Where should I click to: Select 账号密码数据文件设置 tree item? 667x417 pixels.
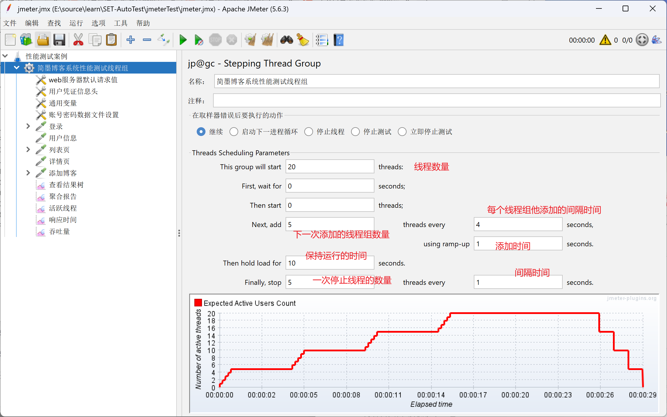tap(84, 115)
